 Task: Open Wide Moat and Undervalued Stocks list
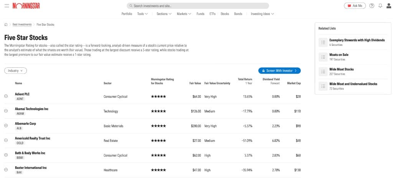coord(353,84)
